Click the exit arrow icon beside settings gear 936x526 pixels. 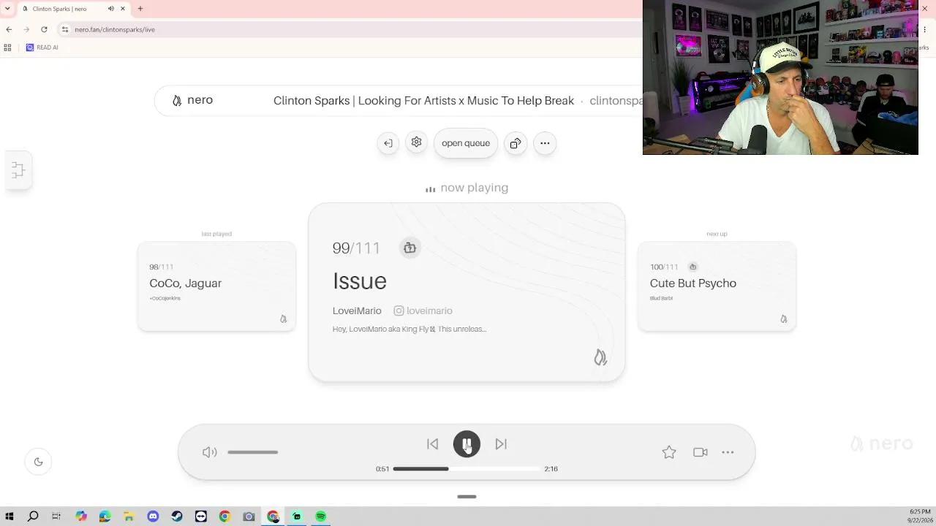point(388,143)
